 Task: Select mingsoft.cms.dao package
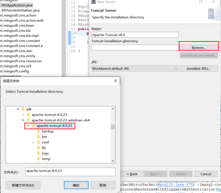point(16,51)
